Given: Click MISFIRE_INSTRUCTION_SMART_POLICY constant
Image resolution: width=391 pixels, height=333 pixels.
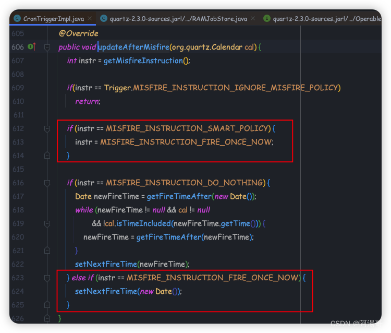Looking at the screenshot, I should (x=187, y=128).
